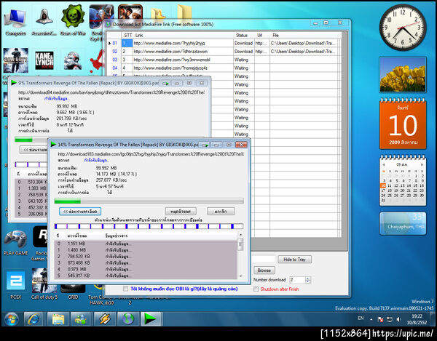The height and width of the screenshot is (341, 437).
Task: Open Windows Live Messenger on the taskbar
Action: 81,319
